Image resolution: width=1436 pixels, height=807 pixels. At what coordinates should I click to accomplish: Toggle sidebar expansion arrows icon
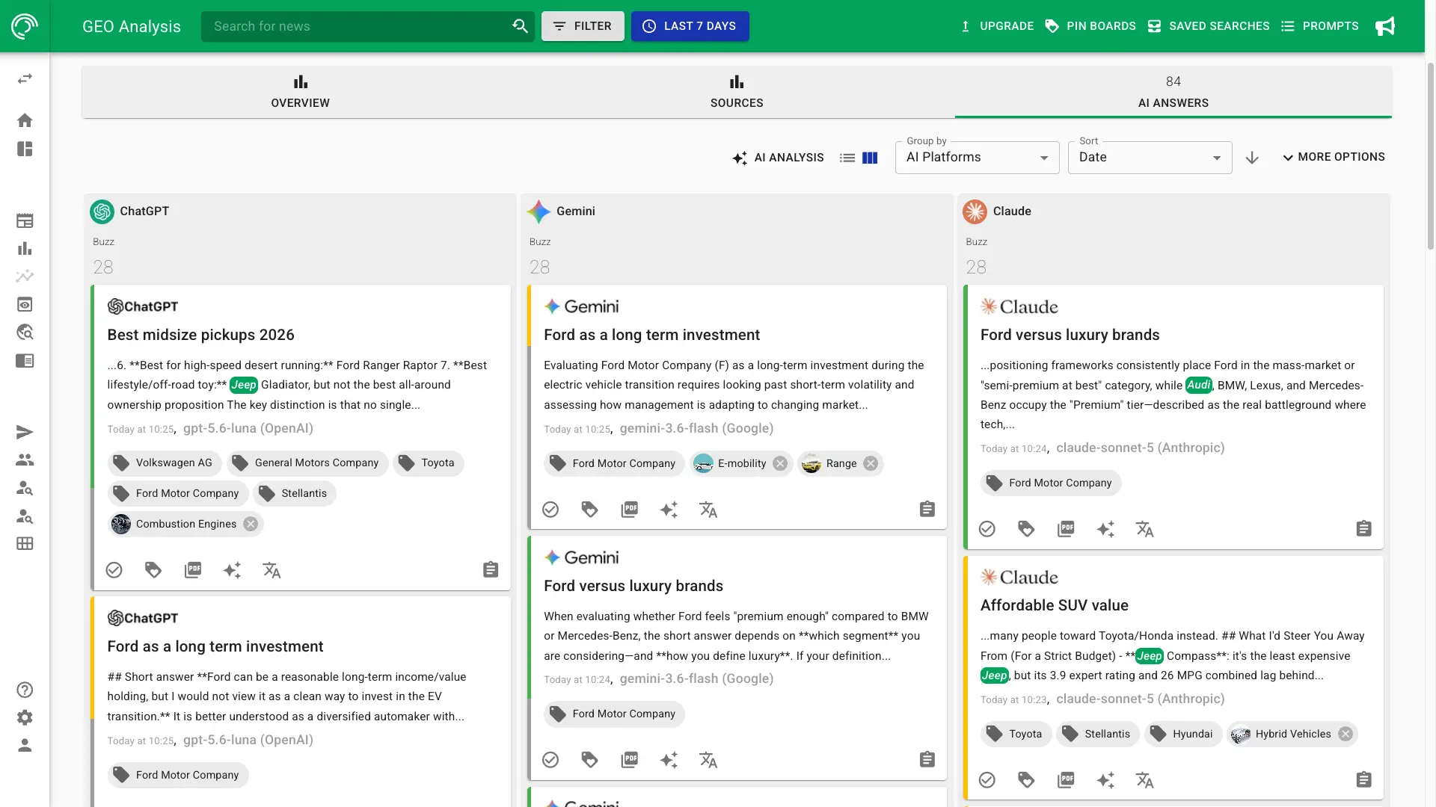pos(25,78)
